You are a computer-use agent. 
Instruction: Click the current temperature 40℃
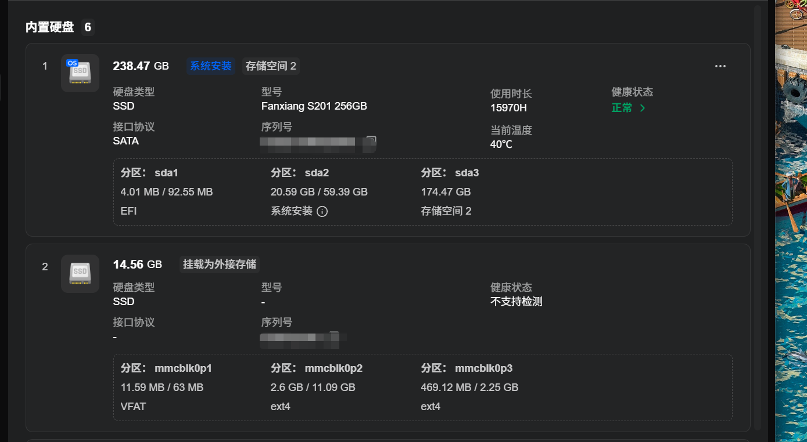[x=501, y=144]
